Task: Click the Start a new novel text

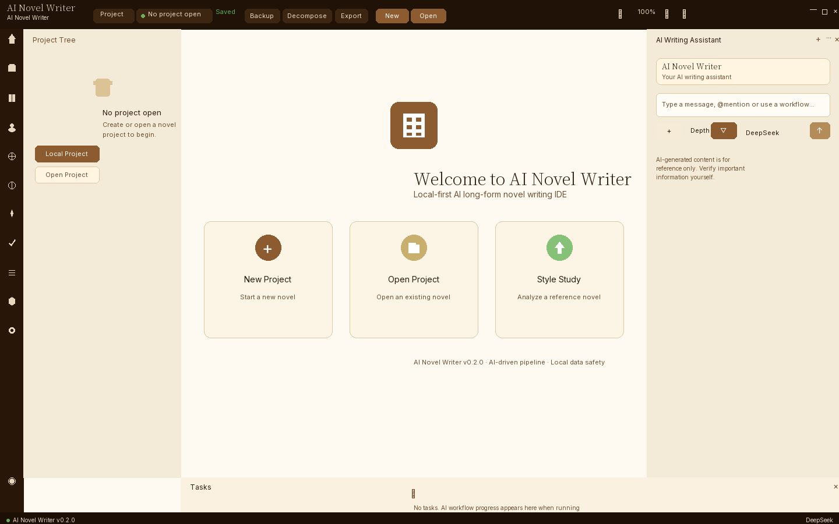Action: tap(267, 297)
